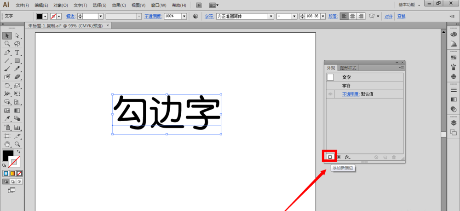Open 文件(F) menu
460x211 pixels.
[x=22, y=5]
